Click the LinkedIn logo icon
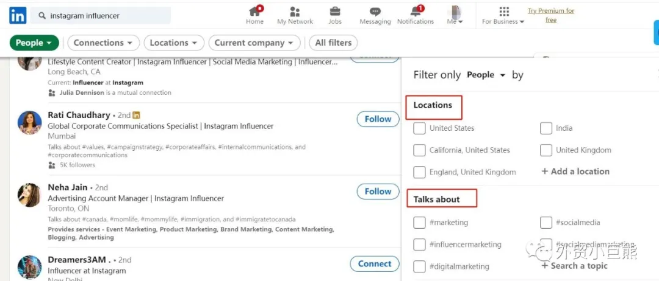The width and height of the screenshot is (659, 281). [17, 16]
